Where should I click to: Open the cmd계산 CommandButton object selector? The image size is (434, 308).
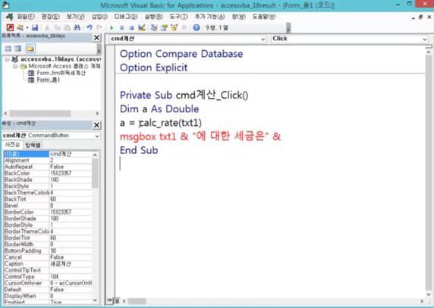97,136
